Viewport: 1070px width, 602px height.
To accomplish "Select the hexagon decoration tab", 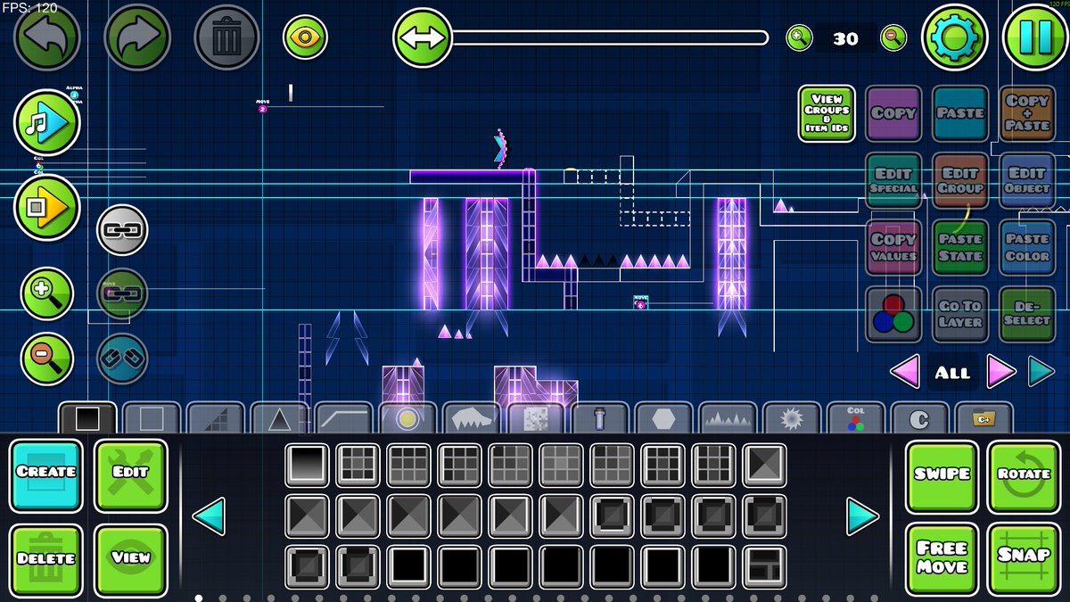I will tap(664, 417).
